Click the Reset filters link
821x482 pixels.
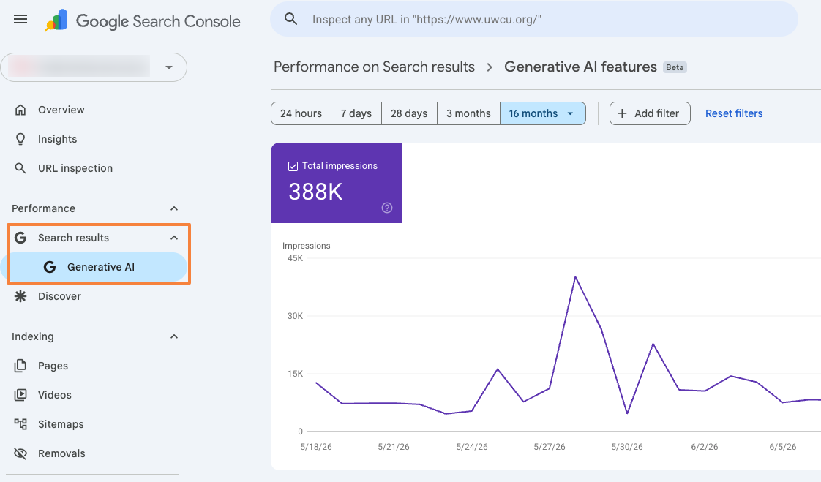click(734, 113)
